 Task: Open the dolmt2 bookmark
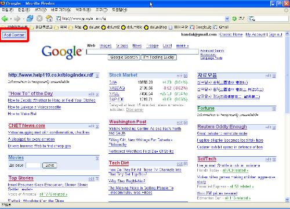tap(111, 27)
